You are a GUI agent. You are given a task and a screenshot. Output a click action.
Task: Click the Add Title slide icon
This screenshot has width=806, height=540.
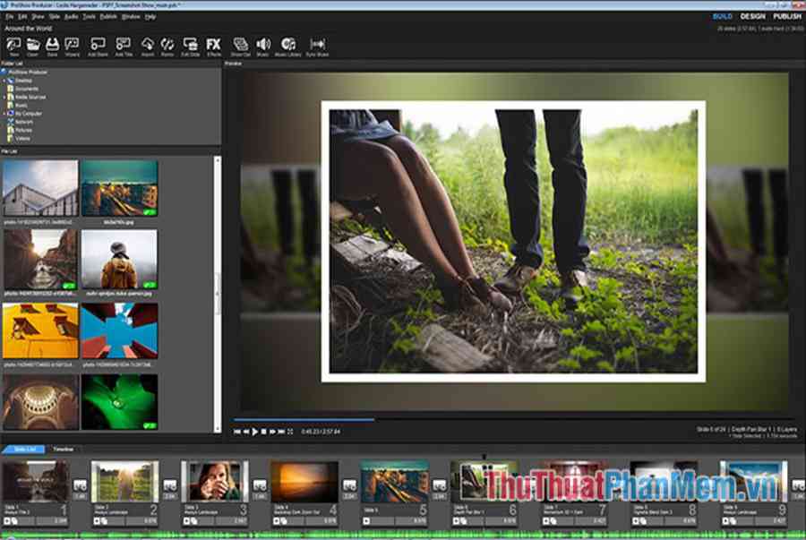(x=124, y=44)
